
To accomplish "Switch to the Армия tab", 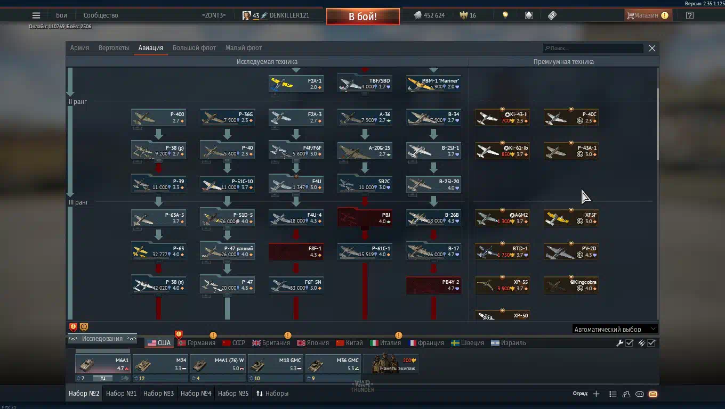I will coord(79,48).
